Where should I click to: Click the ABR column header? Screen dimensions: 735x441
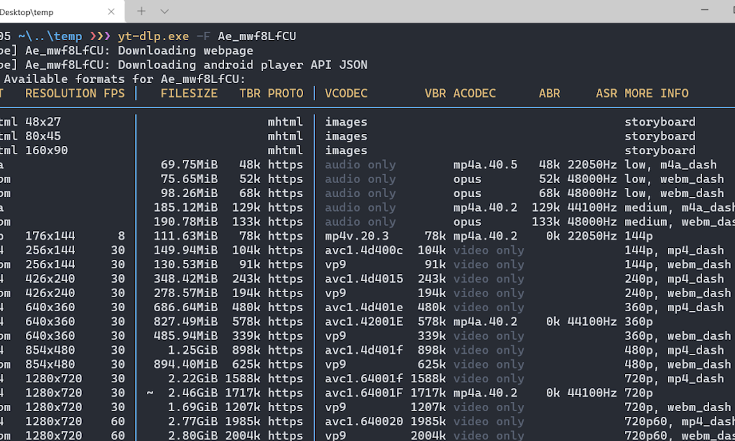click(550, 93)
